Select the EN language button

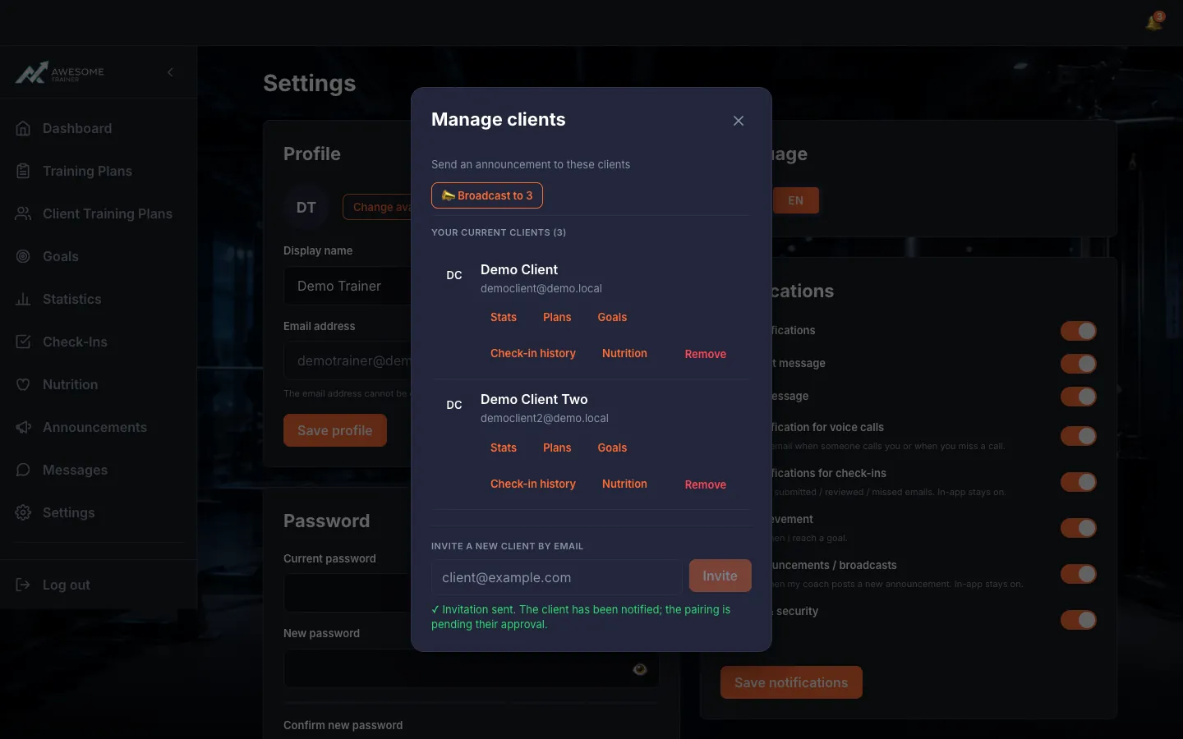point(795,200)
